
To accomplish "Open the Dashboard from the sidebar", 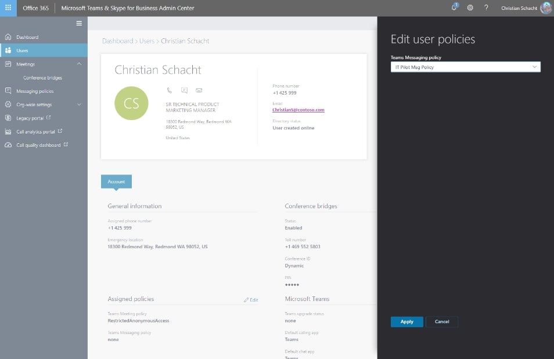I will click(8, 37).
